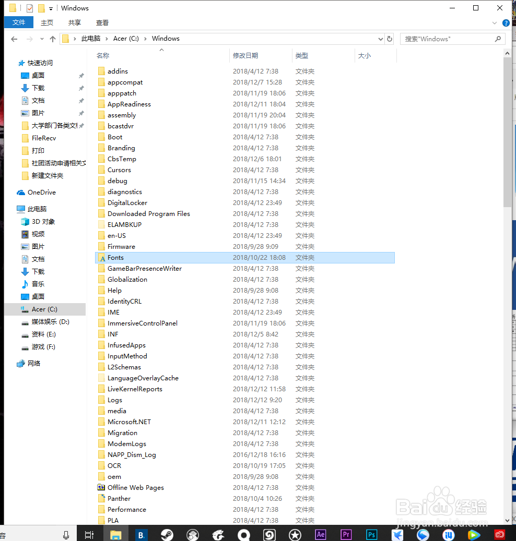Switch to the 主页 ribbon tab
The width and height of the screenshot is (516, 541).
47,23
